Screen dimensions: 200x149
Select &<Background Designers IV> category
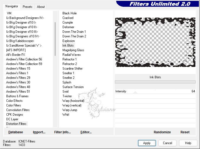tap(25, 18)
